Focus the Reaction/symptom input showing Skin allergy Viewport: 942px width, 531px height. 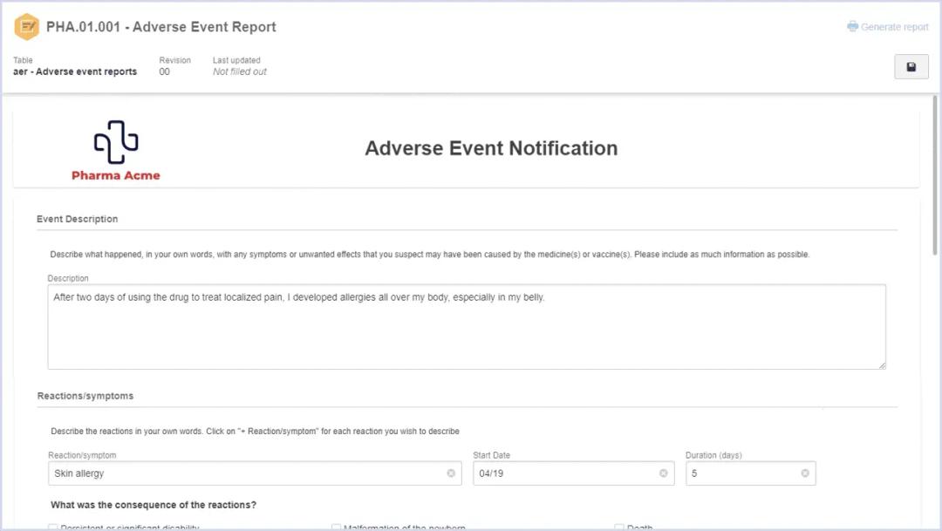pyautogui.click(x=244, y=473)
